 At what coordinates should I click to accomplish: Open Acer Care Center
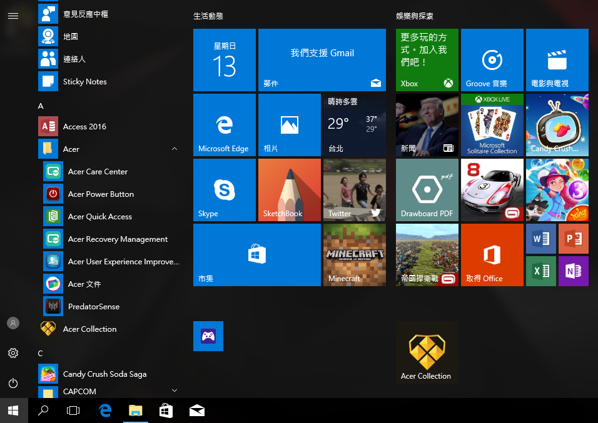pos(97,172)
